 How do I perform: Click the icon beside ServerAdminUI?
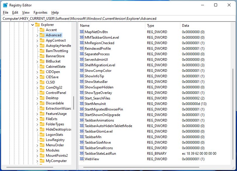82,59
